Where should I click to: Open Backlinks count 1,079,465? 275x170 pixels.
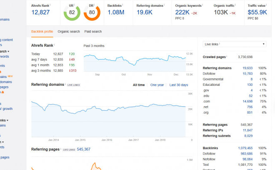click(x=245, y=148)
